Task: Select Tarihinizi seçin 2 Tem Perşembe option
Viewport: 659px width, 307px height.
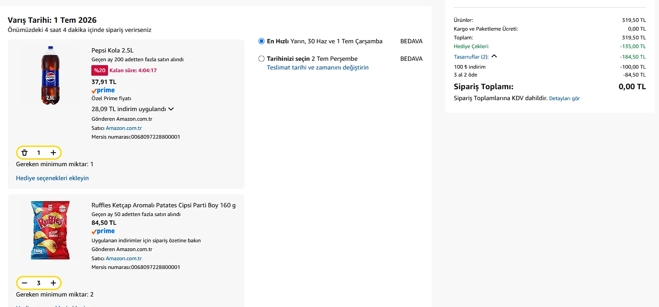Action: (x=262, y=59)
